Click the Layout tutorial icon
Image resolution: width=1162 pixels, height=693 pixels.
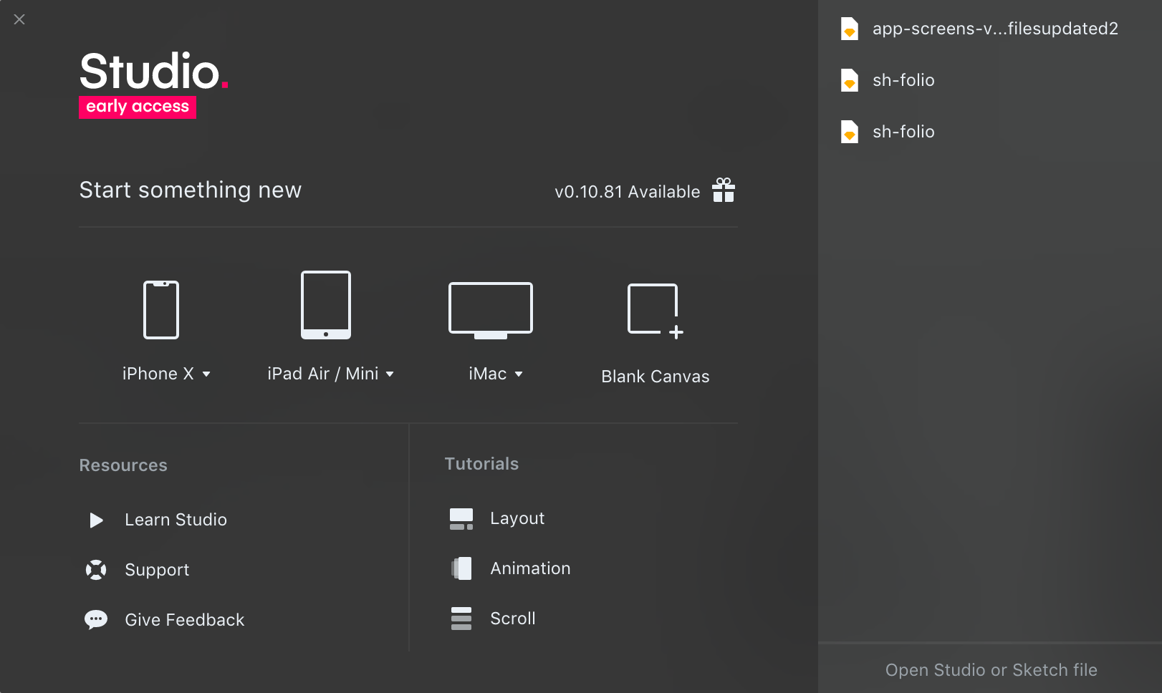(x=461, y=519)
